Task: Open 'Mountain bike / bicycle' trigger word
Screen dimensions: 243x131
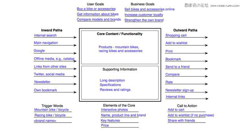Action: (x=51, y=110)
